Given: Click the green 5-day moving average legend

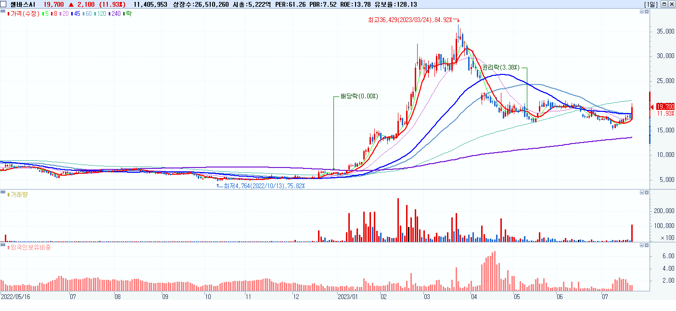Looking at the screenshot, I should pyautogui.click(x=45, y=13).
